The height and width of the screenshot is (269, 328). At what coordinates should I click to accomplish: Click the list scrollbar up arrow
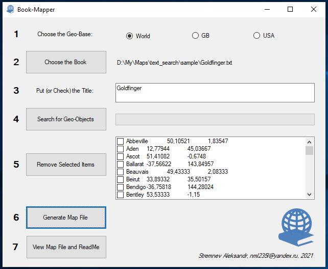pos(310,142)
